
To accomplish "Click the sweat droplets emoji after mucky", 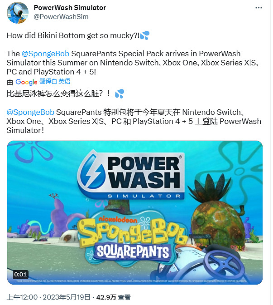I will (144, 35).
